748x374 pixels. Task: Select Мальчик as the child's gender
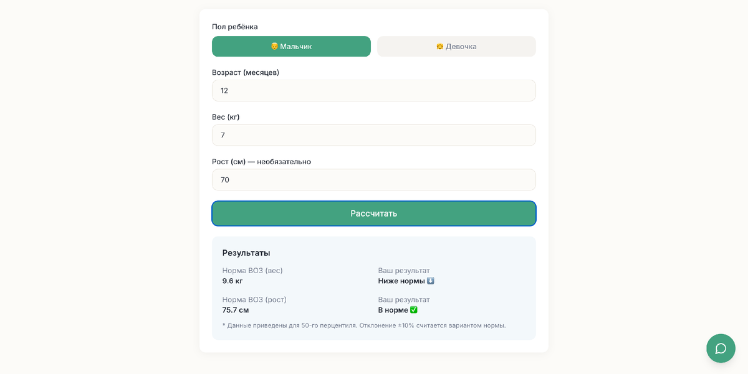(291, 47)
